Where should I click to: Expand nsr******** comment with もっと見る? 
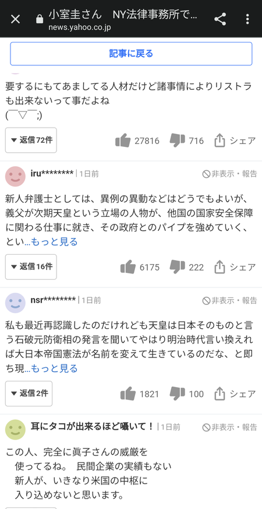click(x=54, y=368)
